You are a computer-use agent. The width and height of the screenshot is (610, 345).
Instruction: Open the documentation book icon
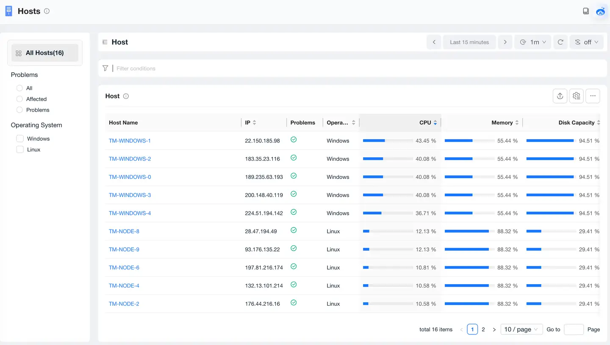[x=586, y=11]
